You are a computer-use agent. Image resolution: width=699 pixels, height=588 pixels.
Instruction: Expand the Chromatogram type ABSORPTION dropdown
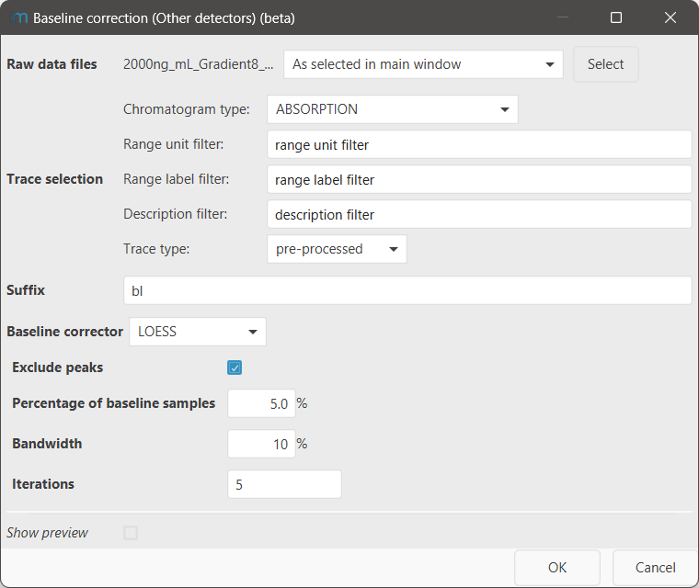[392, 109]
